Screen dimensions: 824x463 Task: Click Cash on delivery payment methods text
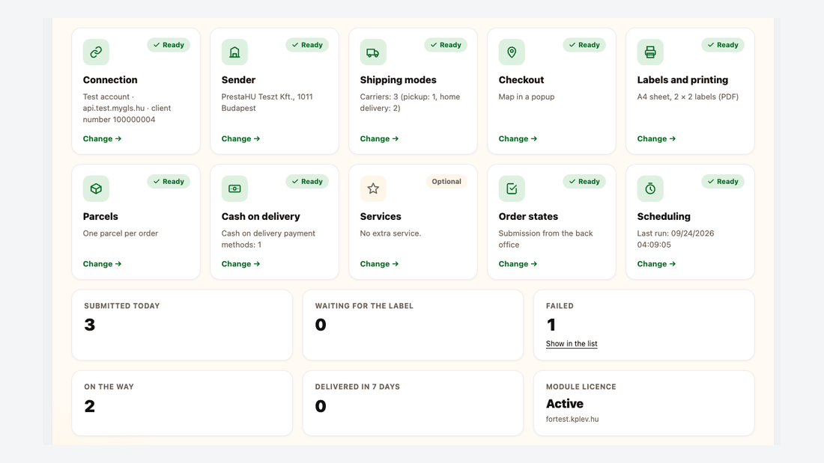(x=268, y=239)
